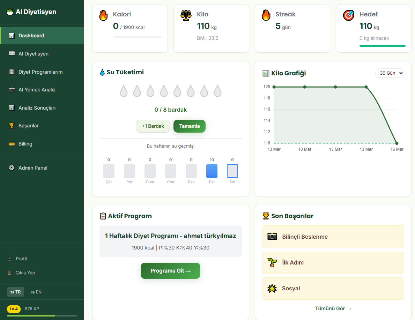Open Analiz Sonuçları page

point(42,108)
